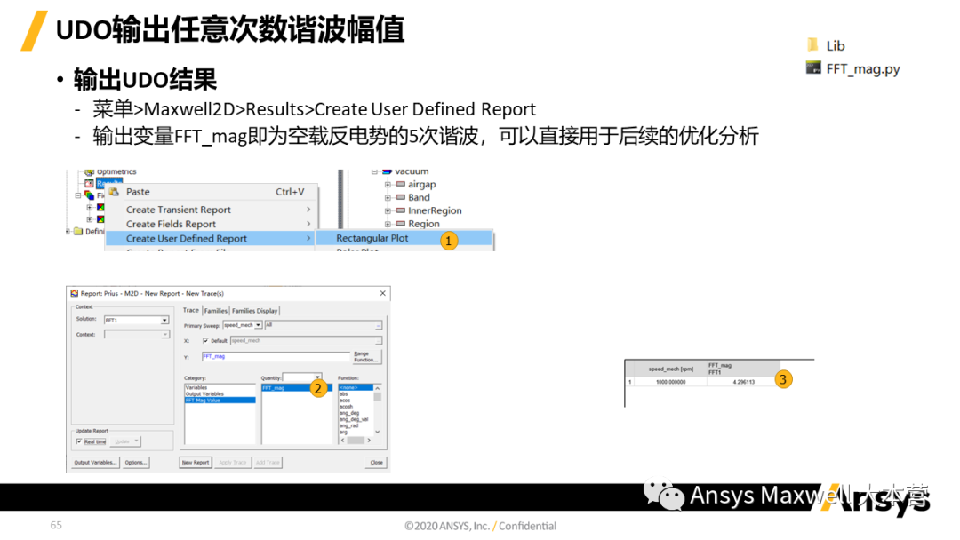Click the Definitions folder icon
960x540 pixels.
point(78,231)
